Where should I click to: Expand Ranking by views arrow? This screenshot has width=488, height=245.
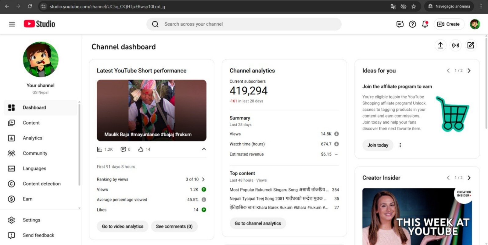[203, 179]
